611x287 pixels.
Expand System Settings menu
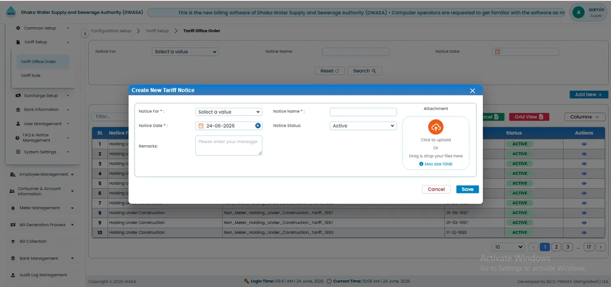(x=42, y=152)
